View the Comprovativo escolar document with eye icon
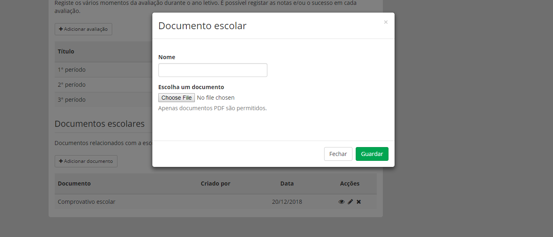Viewport: 553px width, 237px height. pyautogui.click(x=341, y=202)
